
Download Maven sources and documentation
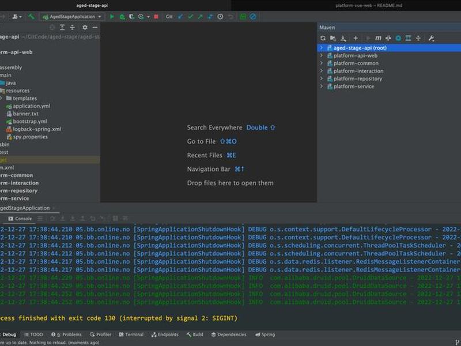click(x=343, y=38)
